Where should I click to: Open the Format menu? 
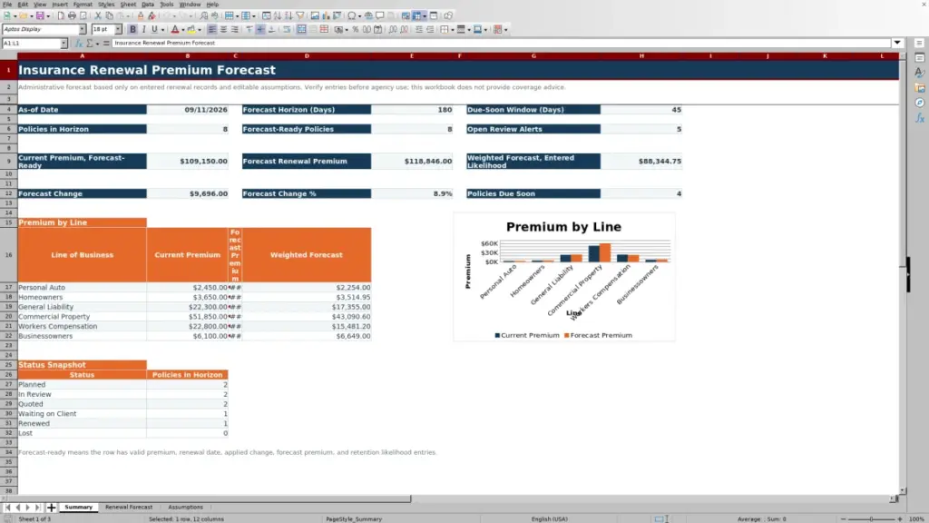(83, 5)
